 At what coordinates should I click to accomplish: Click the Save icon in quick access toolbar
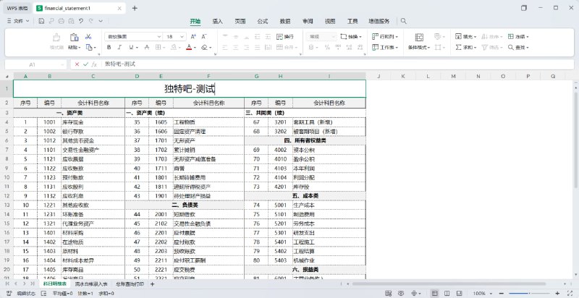click(x=41, y=22)
